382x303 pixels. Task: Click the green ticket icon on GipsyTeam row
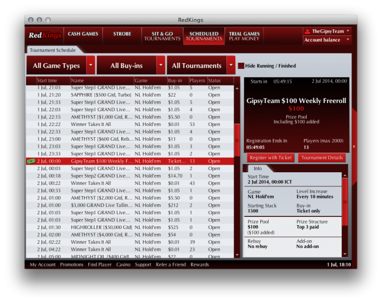tap(31, 161)
